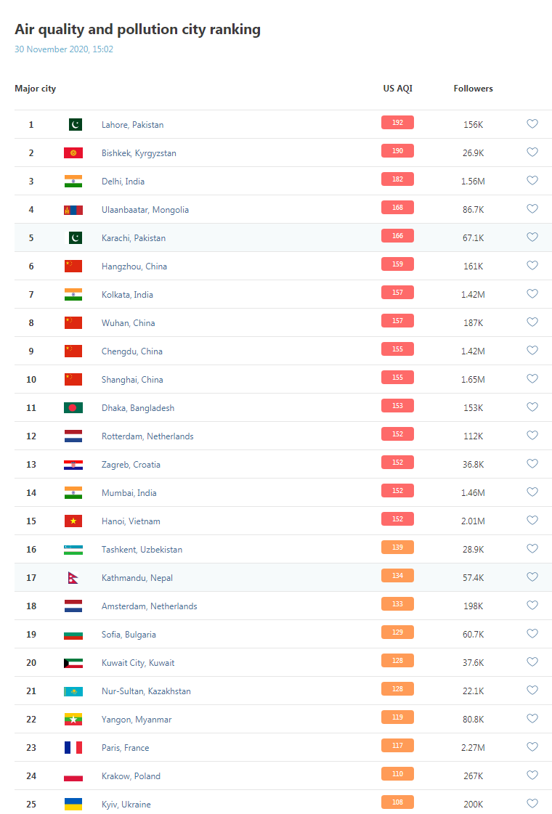Toggle favorite heart for Hanoi, Vietnam

pos(532,520)
